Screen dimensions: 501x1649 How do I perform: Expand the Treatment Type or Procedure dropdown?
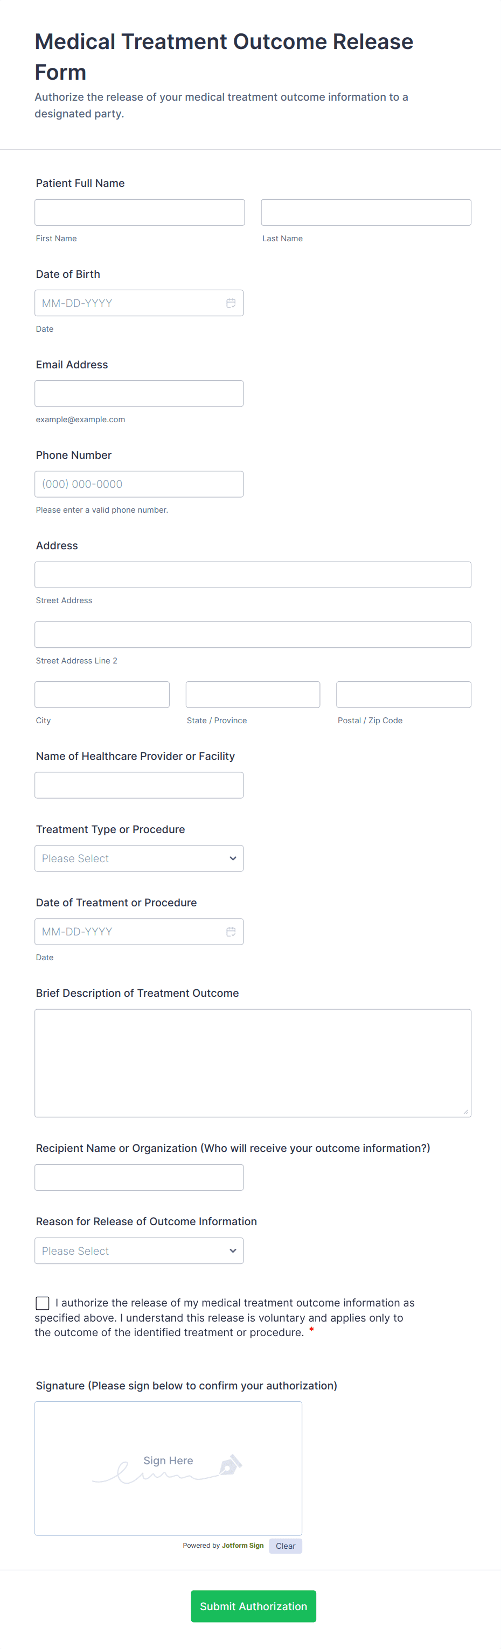pos(139,858)
